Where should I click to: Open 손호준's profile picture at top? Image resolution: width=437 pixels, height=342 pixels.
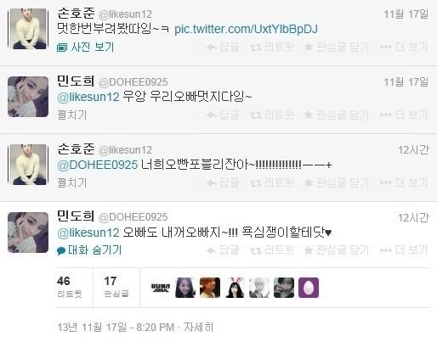tap(28, 29)
